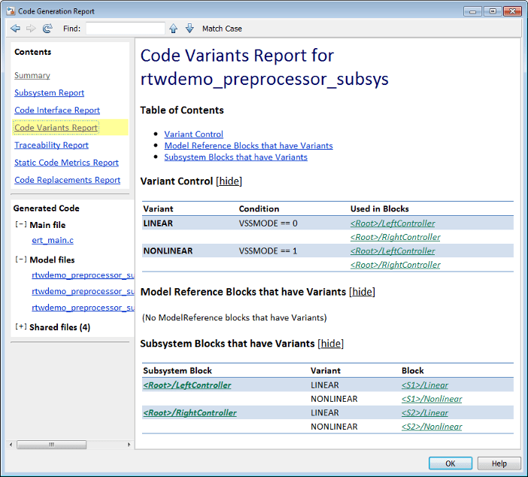This screenshot has width=528, height=477.
Task: Open the ert_main.c file
Action: pos(53,240)
